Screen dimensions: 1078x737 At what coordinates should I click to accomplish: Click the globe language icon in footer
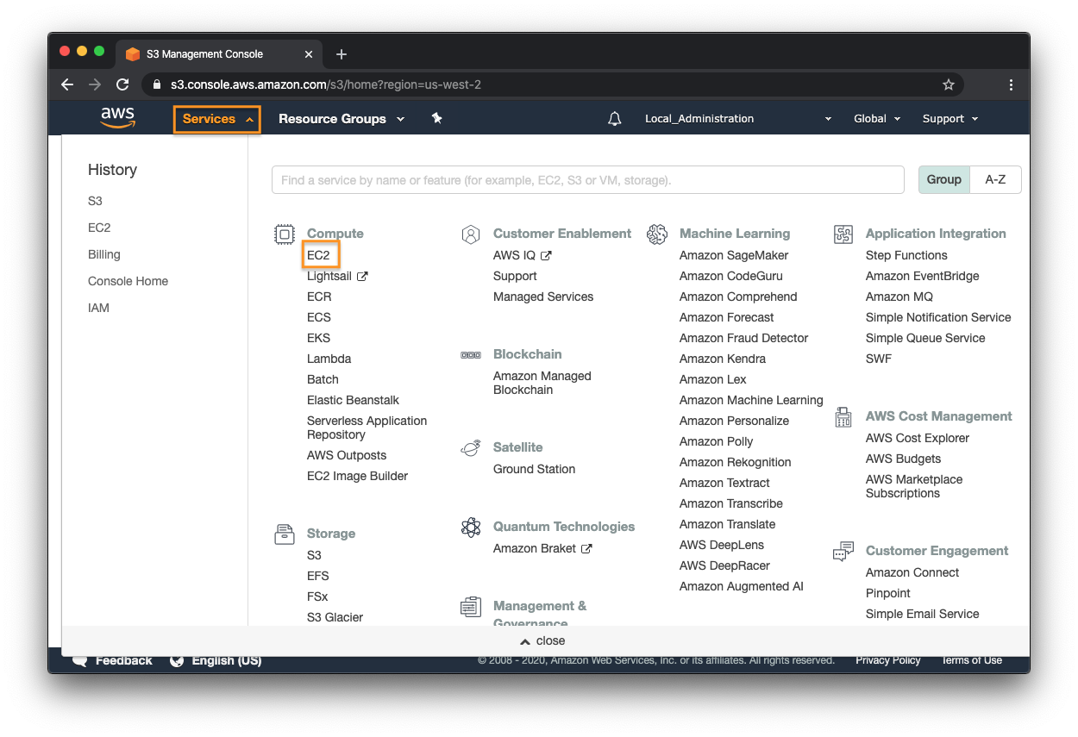coord(177,661)
